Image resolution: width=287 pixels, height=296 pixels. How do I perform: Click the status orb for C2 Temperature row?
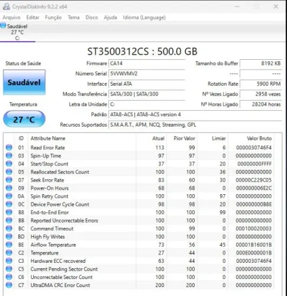pyautogui.click(x=9, y=253)
